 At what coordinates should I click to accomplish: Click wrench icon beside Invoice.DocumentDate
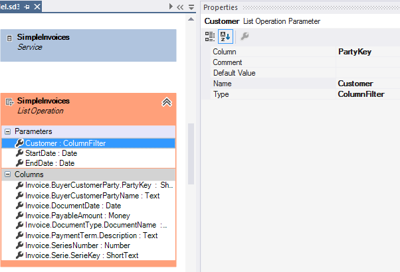pyautogui.click(x=20, y=205)
